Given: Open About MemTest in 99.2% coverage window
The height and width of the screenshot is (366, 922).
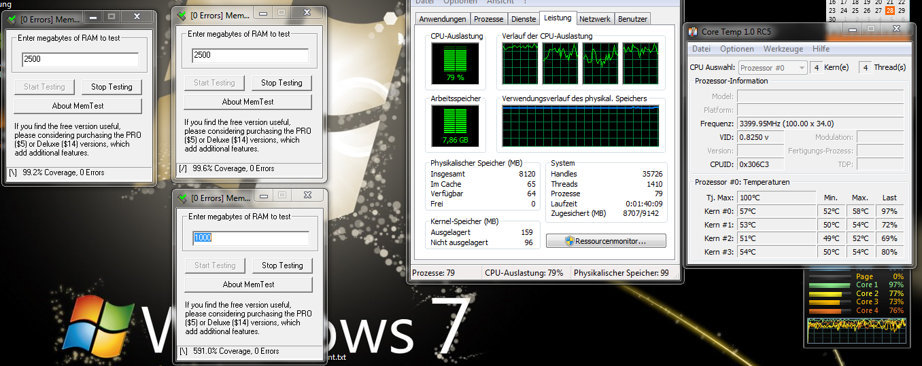Looking at the screenshot, I should tap(78, 106).
